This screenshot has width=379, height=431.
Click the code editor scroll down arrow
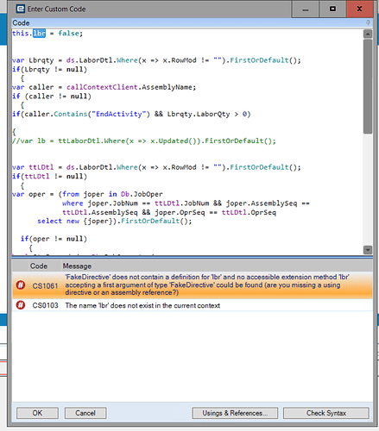pos(368,250)
